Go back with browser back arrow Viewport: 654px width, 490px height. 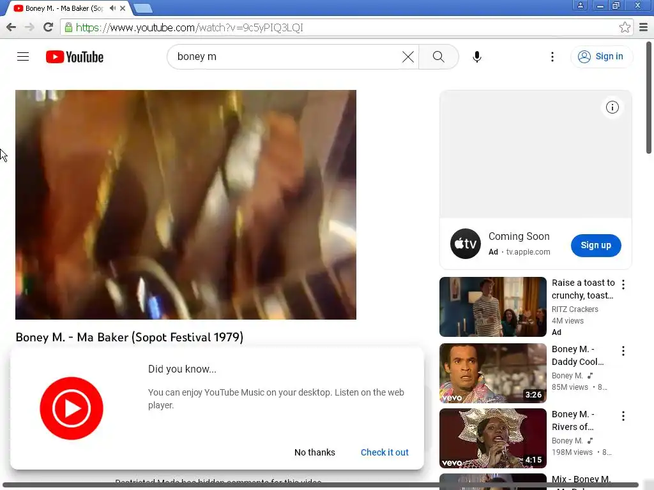coord(11,27)
